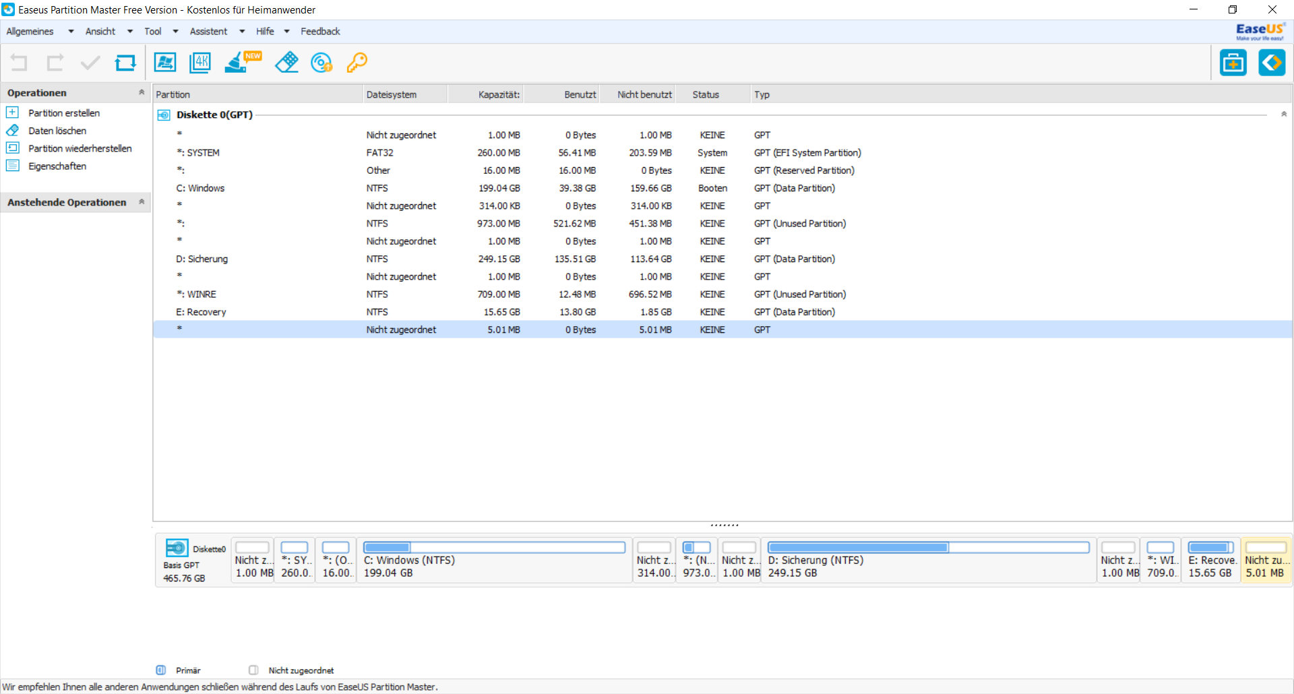Viewport: 1294px width, 694px height.
Task: Open the blue arrow tool icon at top right
Action: pos(1272,63)
